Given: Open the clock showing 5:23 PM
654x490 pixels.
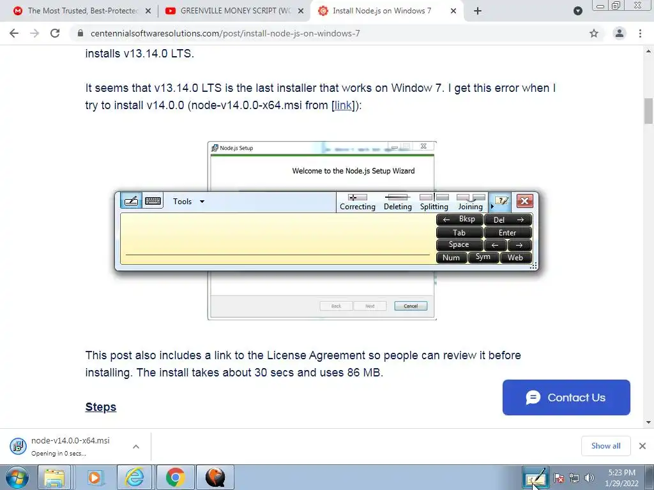Looking at the screenshot, I should coord(622,478).
